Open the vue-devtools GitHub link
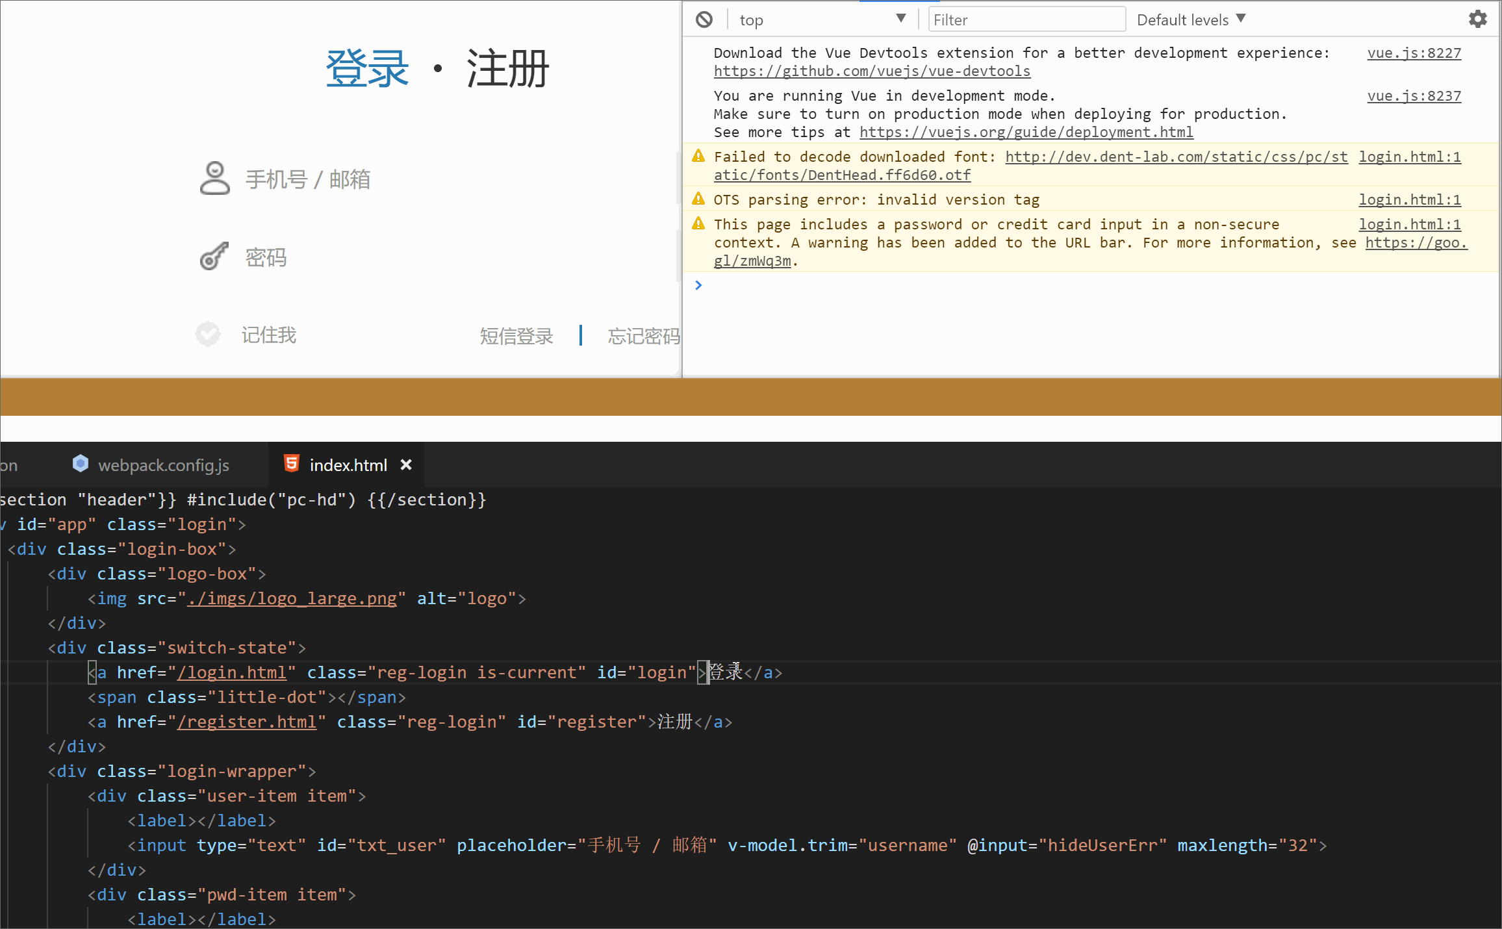Image resolution: width=1502 pixels, height=929 pixels. [x=872, y=71]
